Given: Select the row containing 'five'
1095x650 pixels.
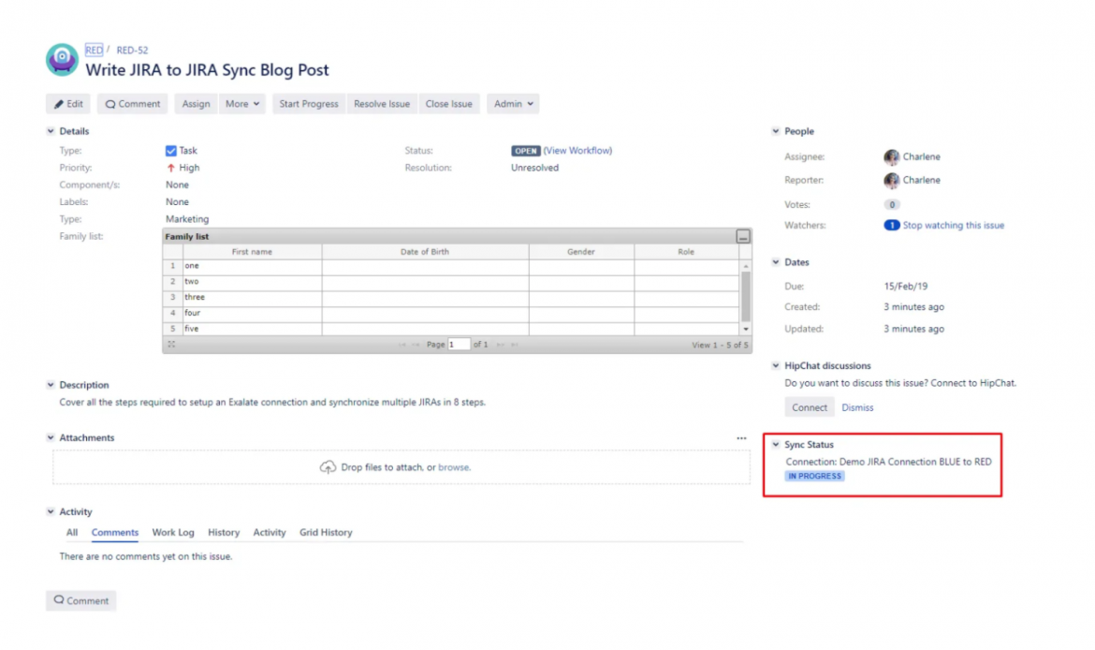Looking at the screenshot, I should [x=451, y=329].
